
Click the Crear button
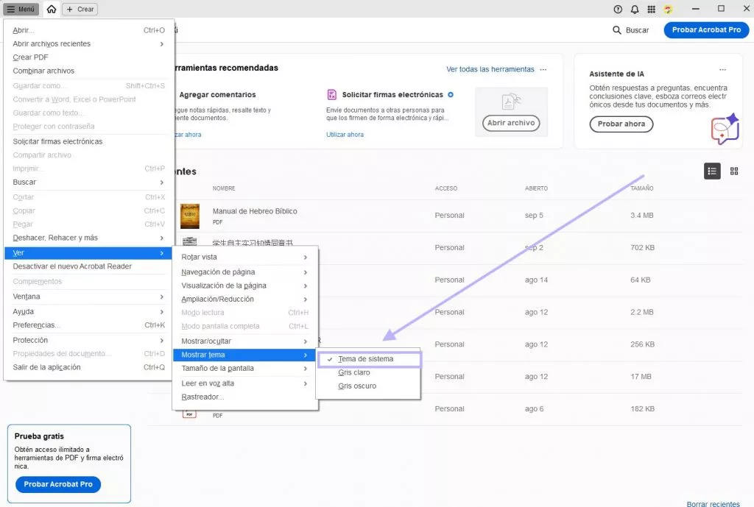click(80, 9)
